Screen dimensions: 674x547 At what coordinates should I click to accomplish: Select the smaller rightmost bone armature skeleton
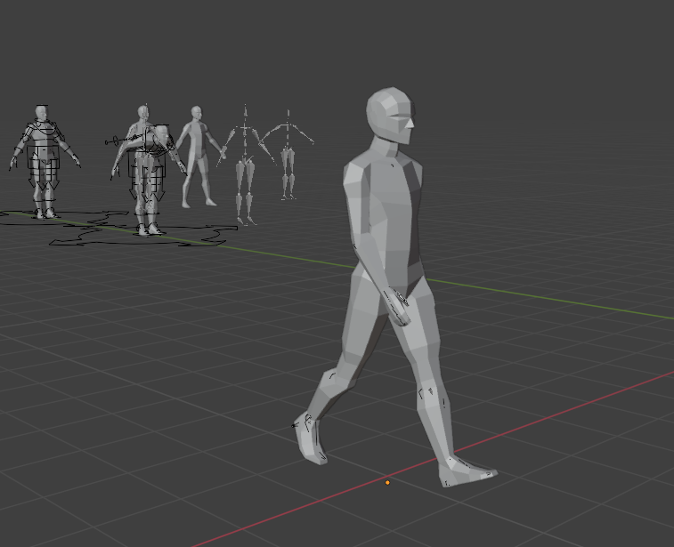pyautogui.click(x=288, y=155)
